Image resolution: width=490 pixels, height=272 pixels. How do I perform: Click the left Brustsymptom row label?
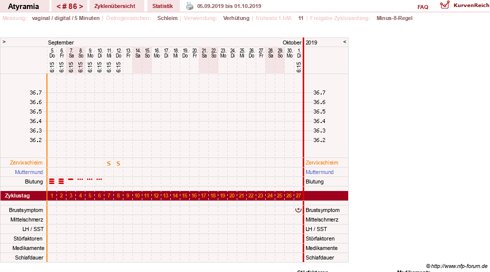pos(26,210)
